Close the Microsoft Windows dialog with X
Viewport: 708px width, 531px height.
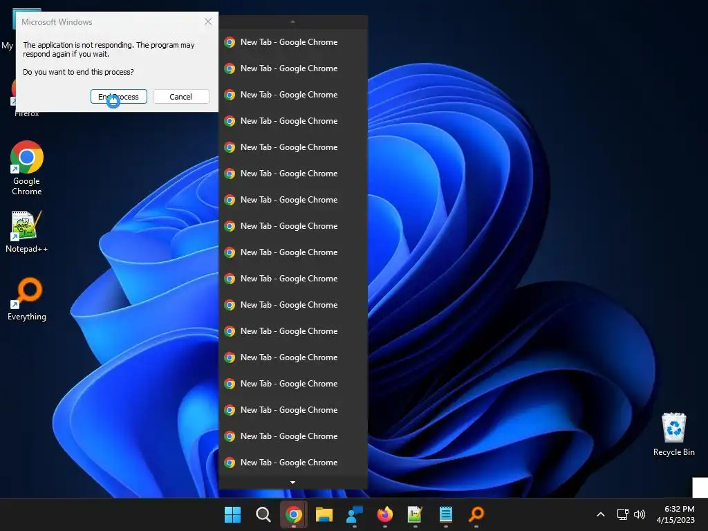208,21
